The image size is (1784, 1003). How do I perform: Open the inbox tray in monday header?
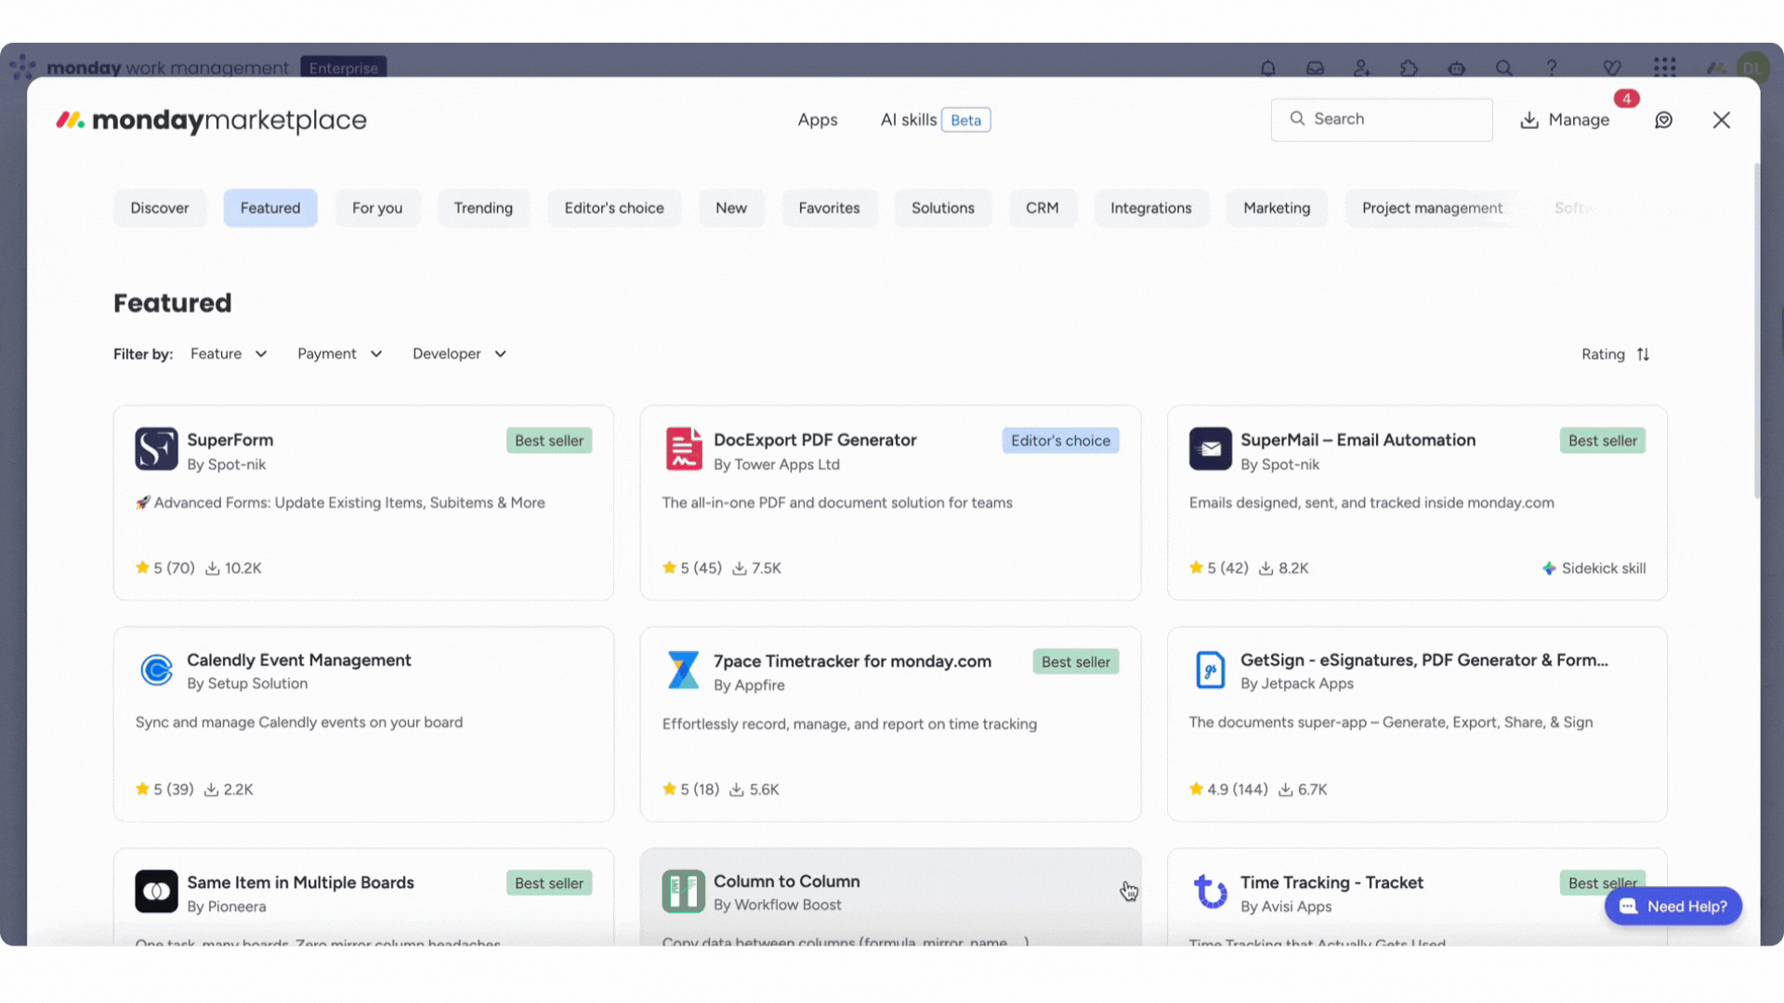coord(1315,68)
